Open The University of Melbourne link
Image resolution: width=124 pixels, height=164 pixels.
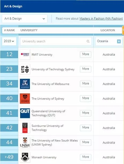[50, 84]
